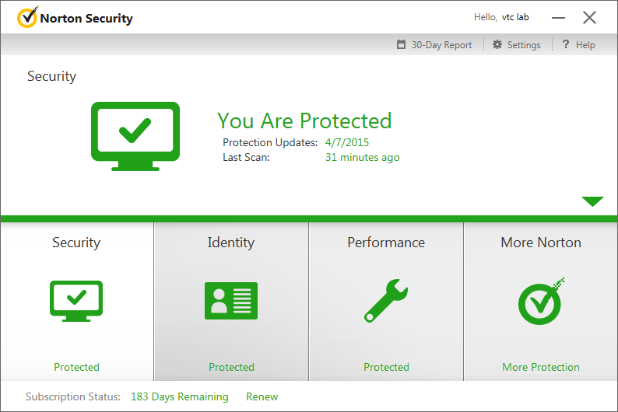Minimize the Norton Security window
The width and height of the screenshot is (618, 412).
pyautogui.click(x=559, y=17)
